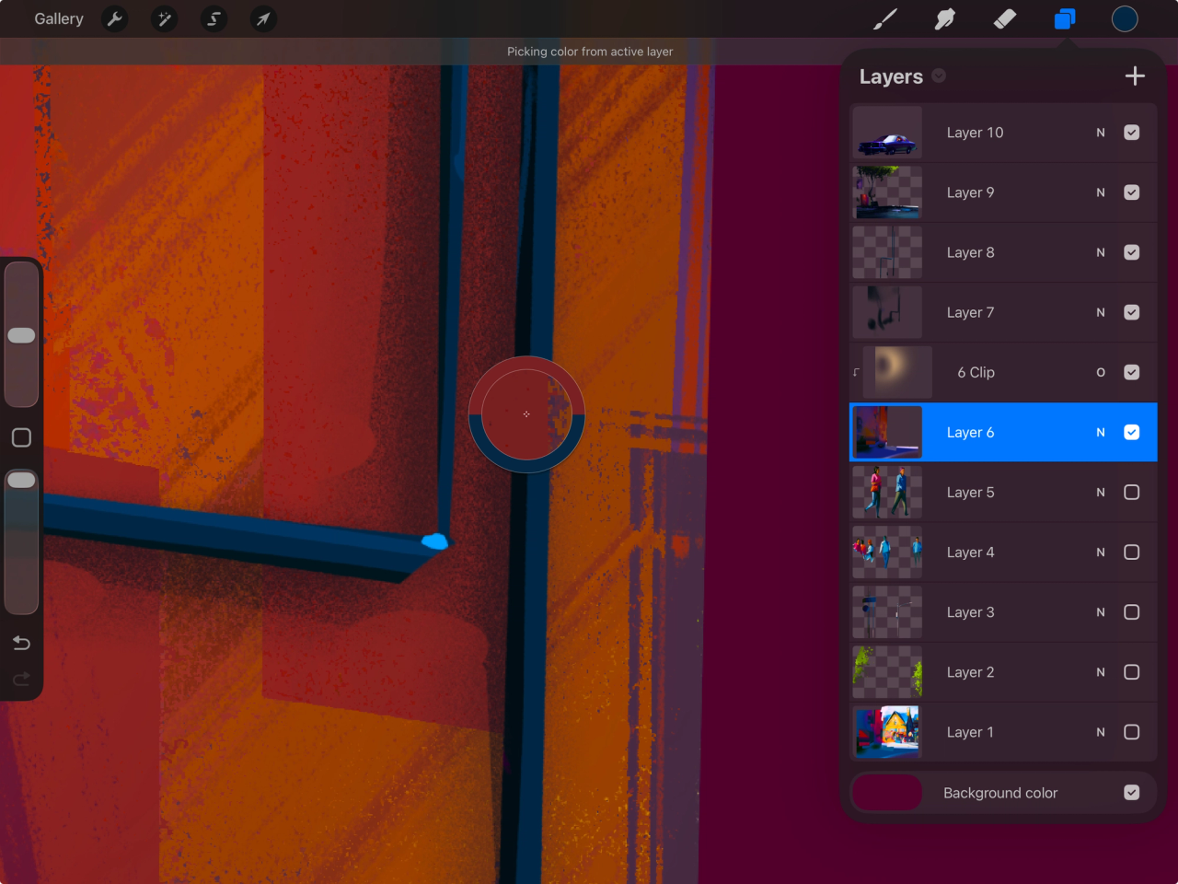This screenshot has width=1178, height=884.
Task: Select the Layer 10 car thumbnail
Action: (x=887, y=133)
